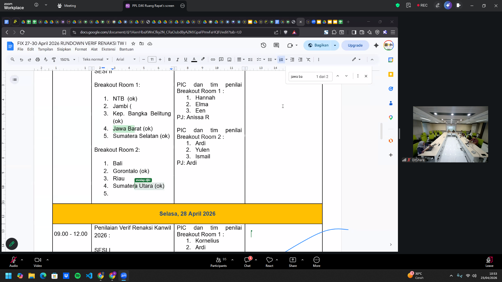Image resolution: width=502 pixels, height=282 pixels.
Task: Toggle bold formatting
Action: (169, 60)
